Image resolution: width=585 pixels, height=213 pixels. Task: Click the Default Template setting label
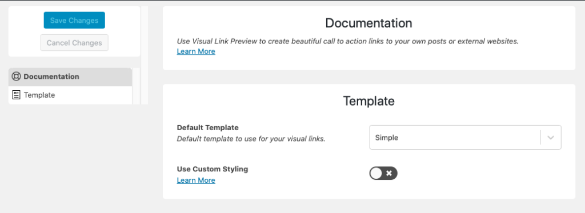coord(207,127)
